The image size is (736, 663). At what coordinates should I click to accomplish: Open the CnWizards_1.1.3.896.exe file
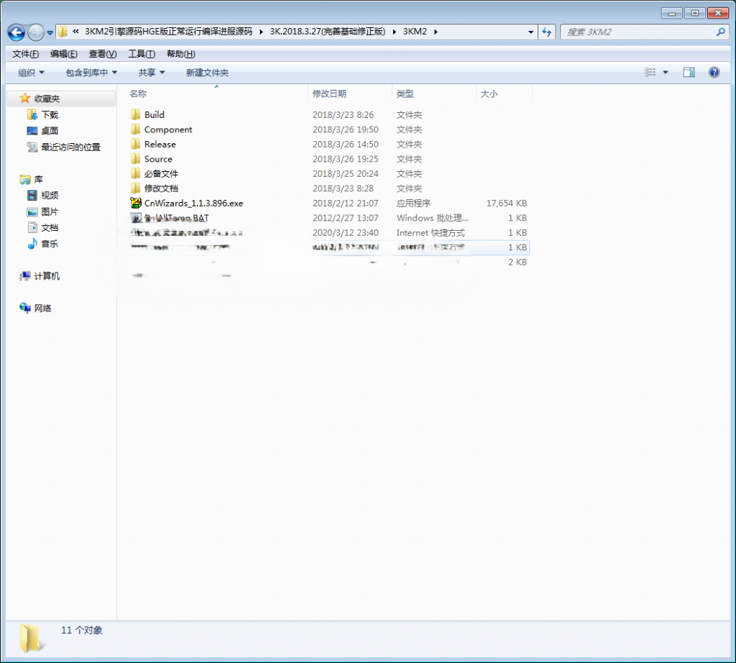[x=193, y=204]
